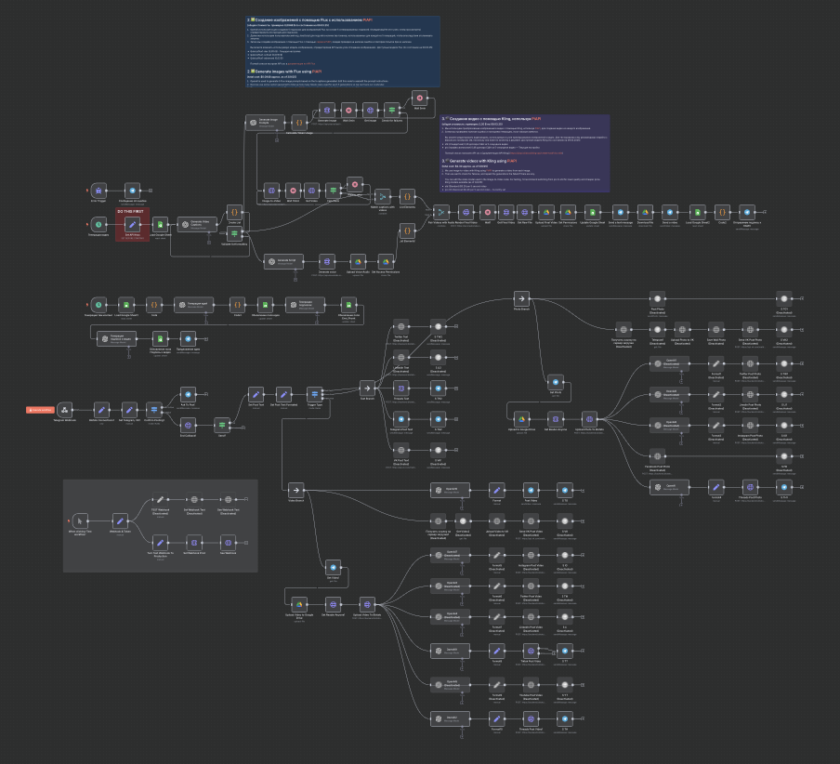
Task: Open the Webhook & Token set node
Action: click(120, 520)
